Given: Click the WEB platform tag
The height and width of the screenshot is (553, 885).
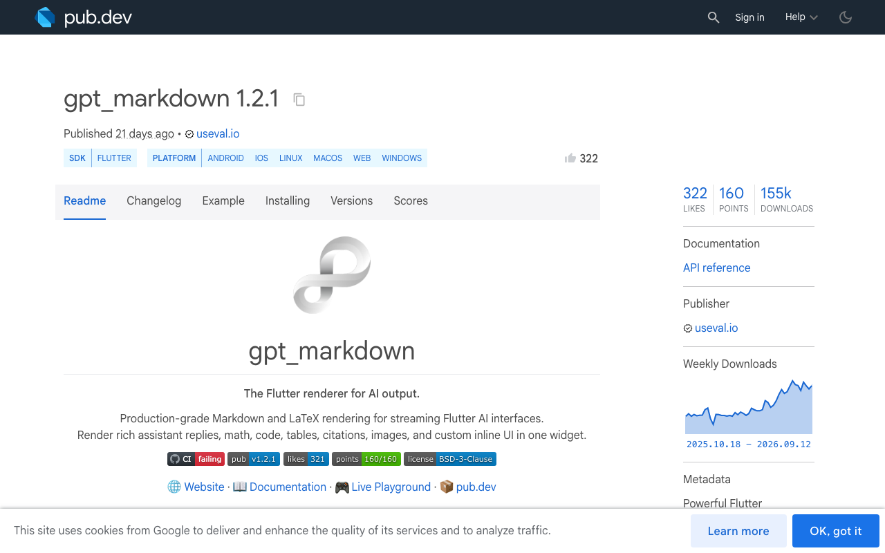Looking at the screenshot, I should pyautogui.click(x=362, y=158).
